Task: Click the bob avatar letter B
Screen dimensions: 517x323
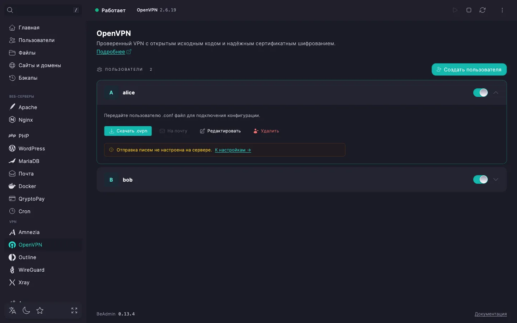Action: [111, 180]
